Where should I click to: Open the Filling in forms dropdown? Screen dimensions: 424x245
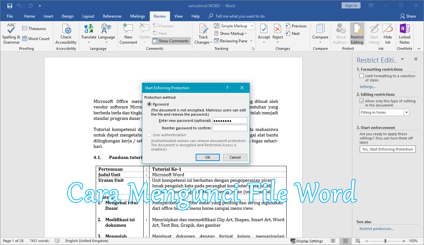[406, 112]
